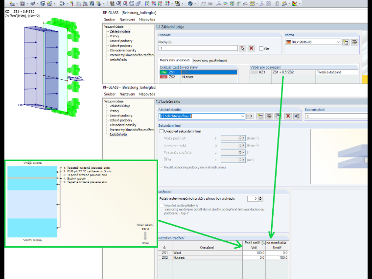Select ZS1 Wind in existing load cases list
This screenshot has height=279, width=372.
click(x=198, y=72)
